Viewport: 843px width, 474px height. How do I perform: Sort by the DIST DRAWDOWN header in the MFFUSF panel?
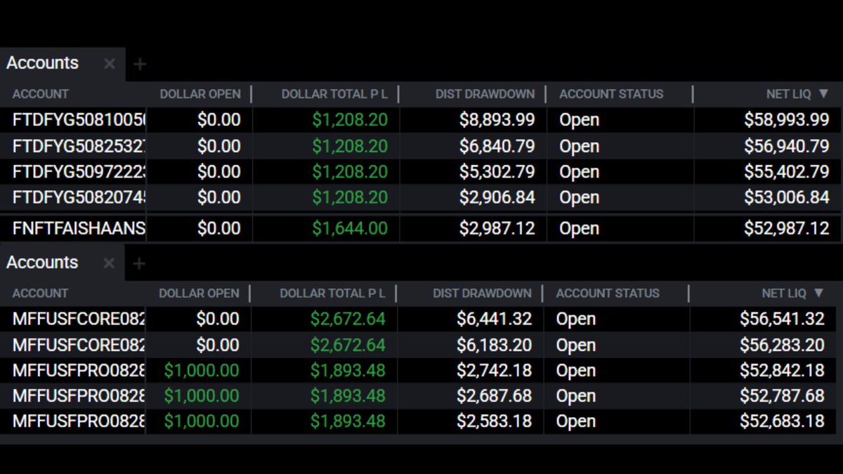coord(482,294)
